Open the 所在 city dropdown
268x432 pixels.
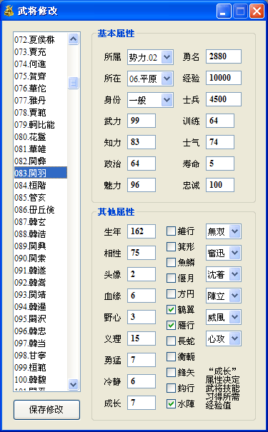tap(167, 79)
